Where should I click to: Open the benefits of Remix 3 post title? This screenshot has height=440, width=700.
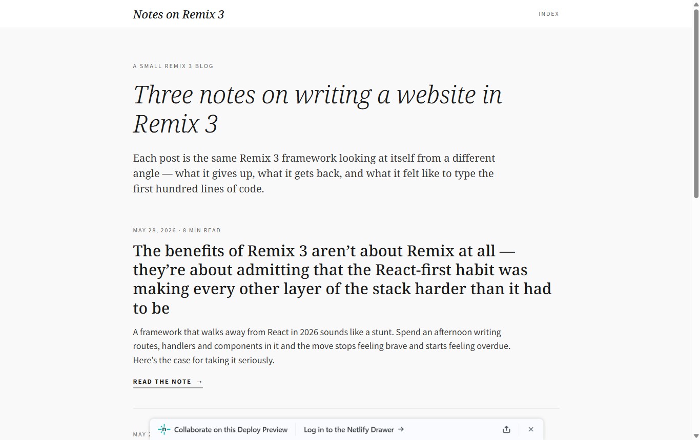342,279
